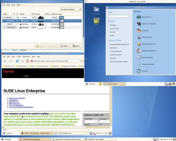
Task: Sort by the Name column header arrow
Action: pyautogui.click(x=14, y=14)
